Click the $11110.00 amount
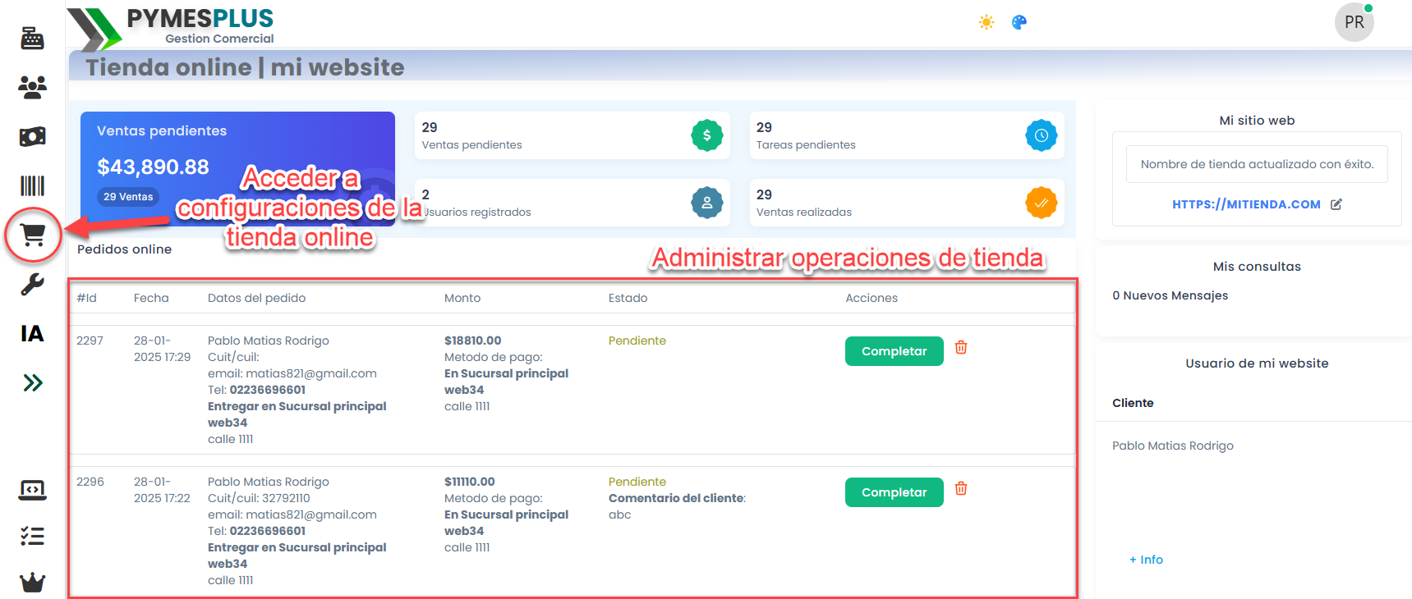Viewport: 1412px width, 599px height. coord(470,482)
